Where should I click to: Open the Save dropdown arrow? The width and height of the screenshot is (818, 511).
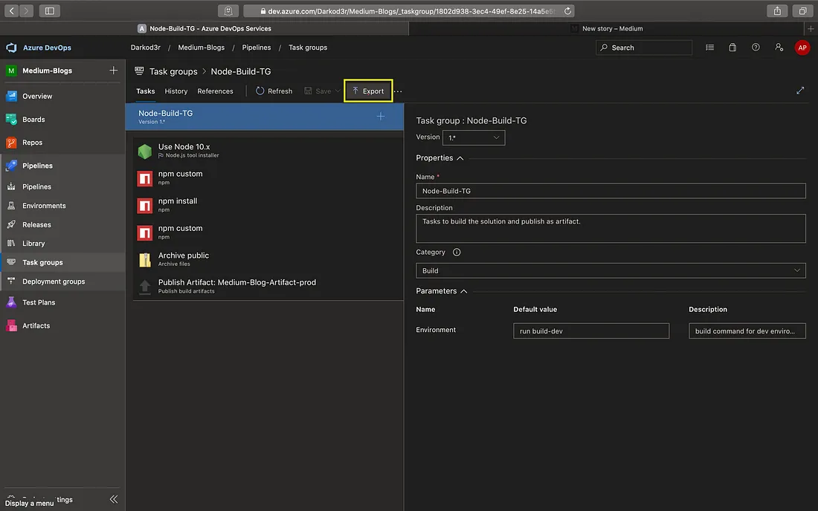[x=338, y=91]
